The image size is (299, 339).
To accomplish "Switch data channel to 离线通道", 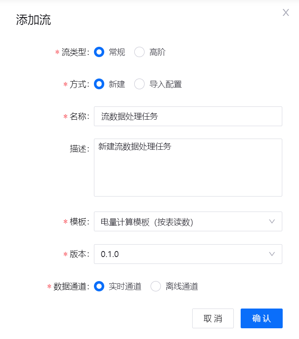I will click(x=156, y=286).
